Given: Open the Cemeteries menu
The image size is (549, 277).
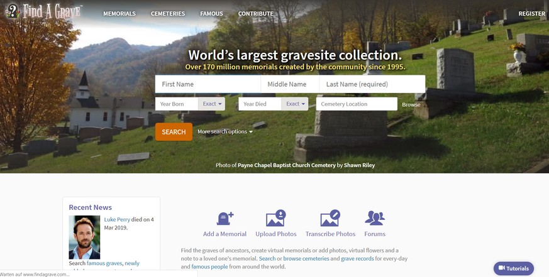Looking at the screenshot, I should pyautogui.click(x=168, y=14).
